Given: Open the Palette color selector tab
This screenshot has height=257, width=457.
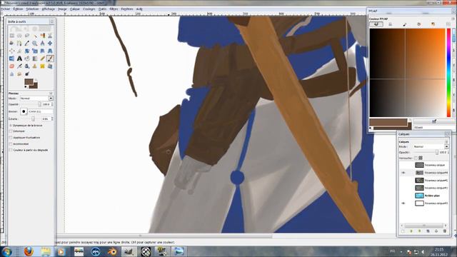Looking at the screenshot, I should coord(433,24).
